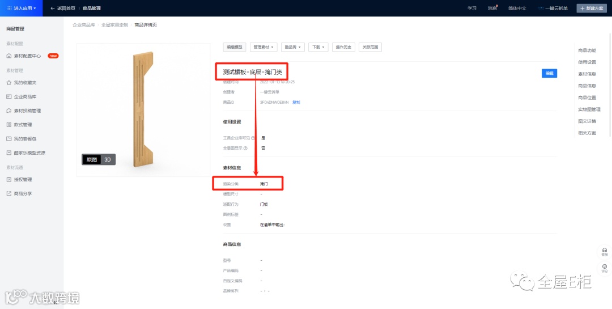Click the 使用设置 section heading
612x309 pixels.
tap(232, 122)
